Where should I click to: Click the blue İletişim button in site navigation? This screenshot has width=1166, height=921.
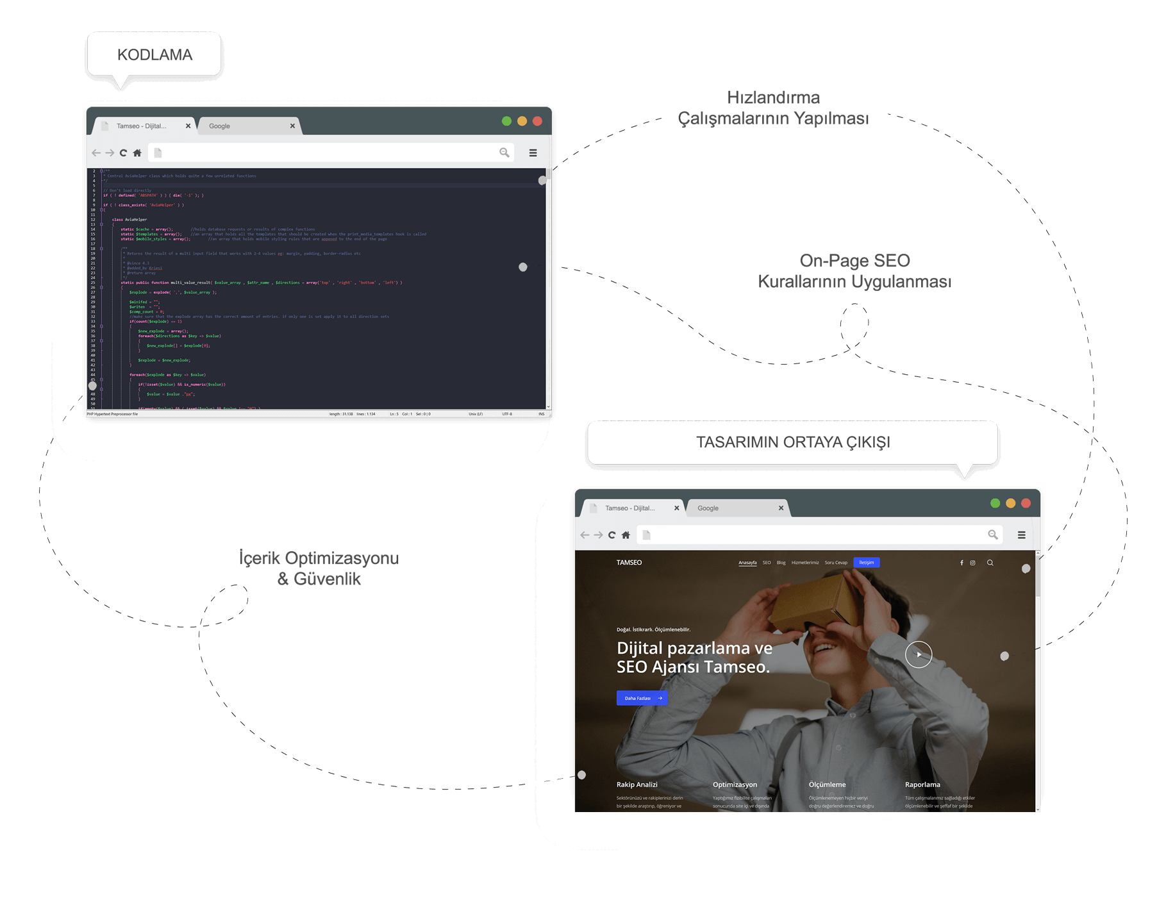(x=867, y=563)
